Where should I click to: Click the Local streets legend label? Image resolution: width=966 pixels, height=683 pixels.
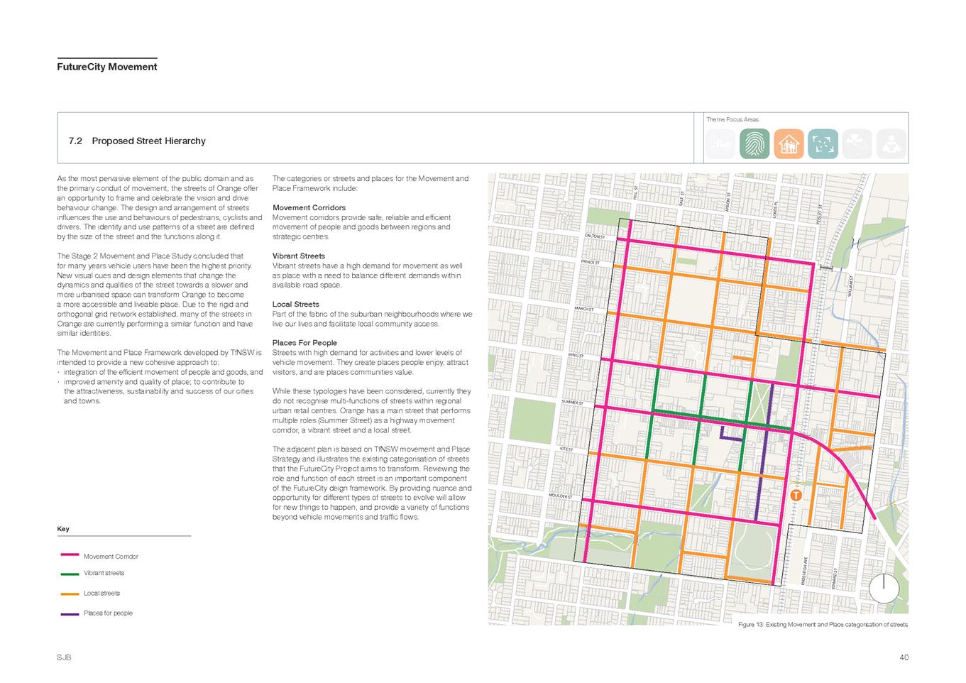click(x=101, y=594)
